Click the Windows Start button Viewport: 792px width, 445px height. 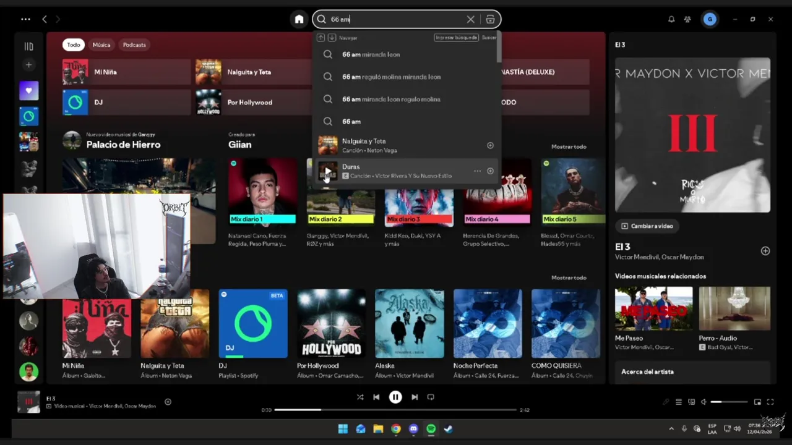pyautogui.click(x=343, y=429)
